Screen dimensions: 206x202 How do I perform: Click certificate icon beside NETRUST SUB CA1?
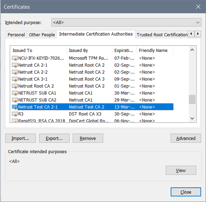coord(15,93)
